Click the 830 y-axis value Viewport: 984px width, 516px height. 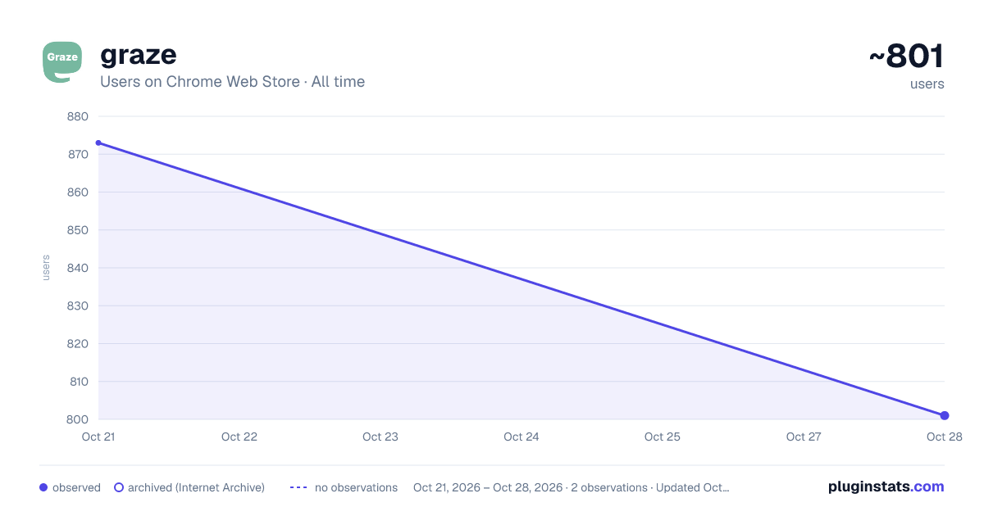point(78,306)
